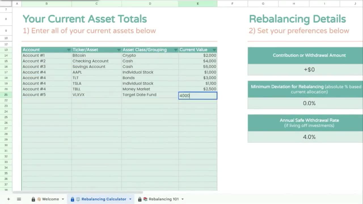Click the hand emoji on the Welcome tab
The width and height of the screenshot is (363, 204).
pos(38,199)
